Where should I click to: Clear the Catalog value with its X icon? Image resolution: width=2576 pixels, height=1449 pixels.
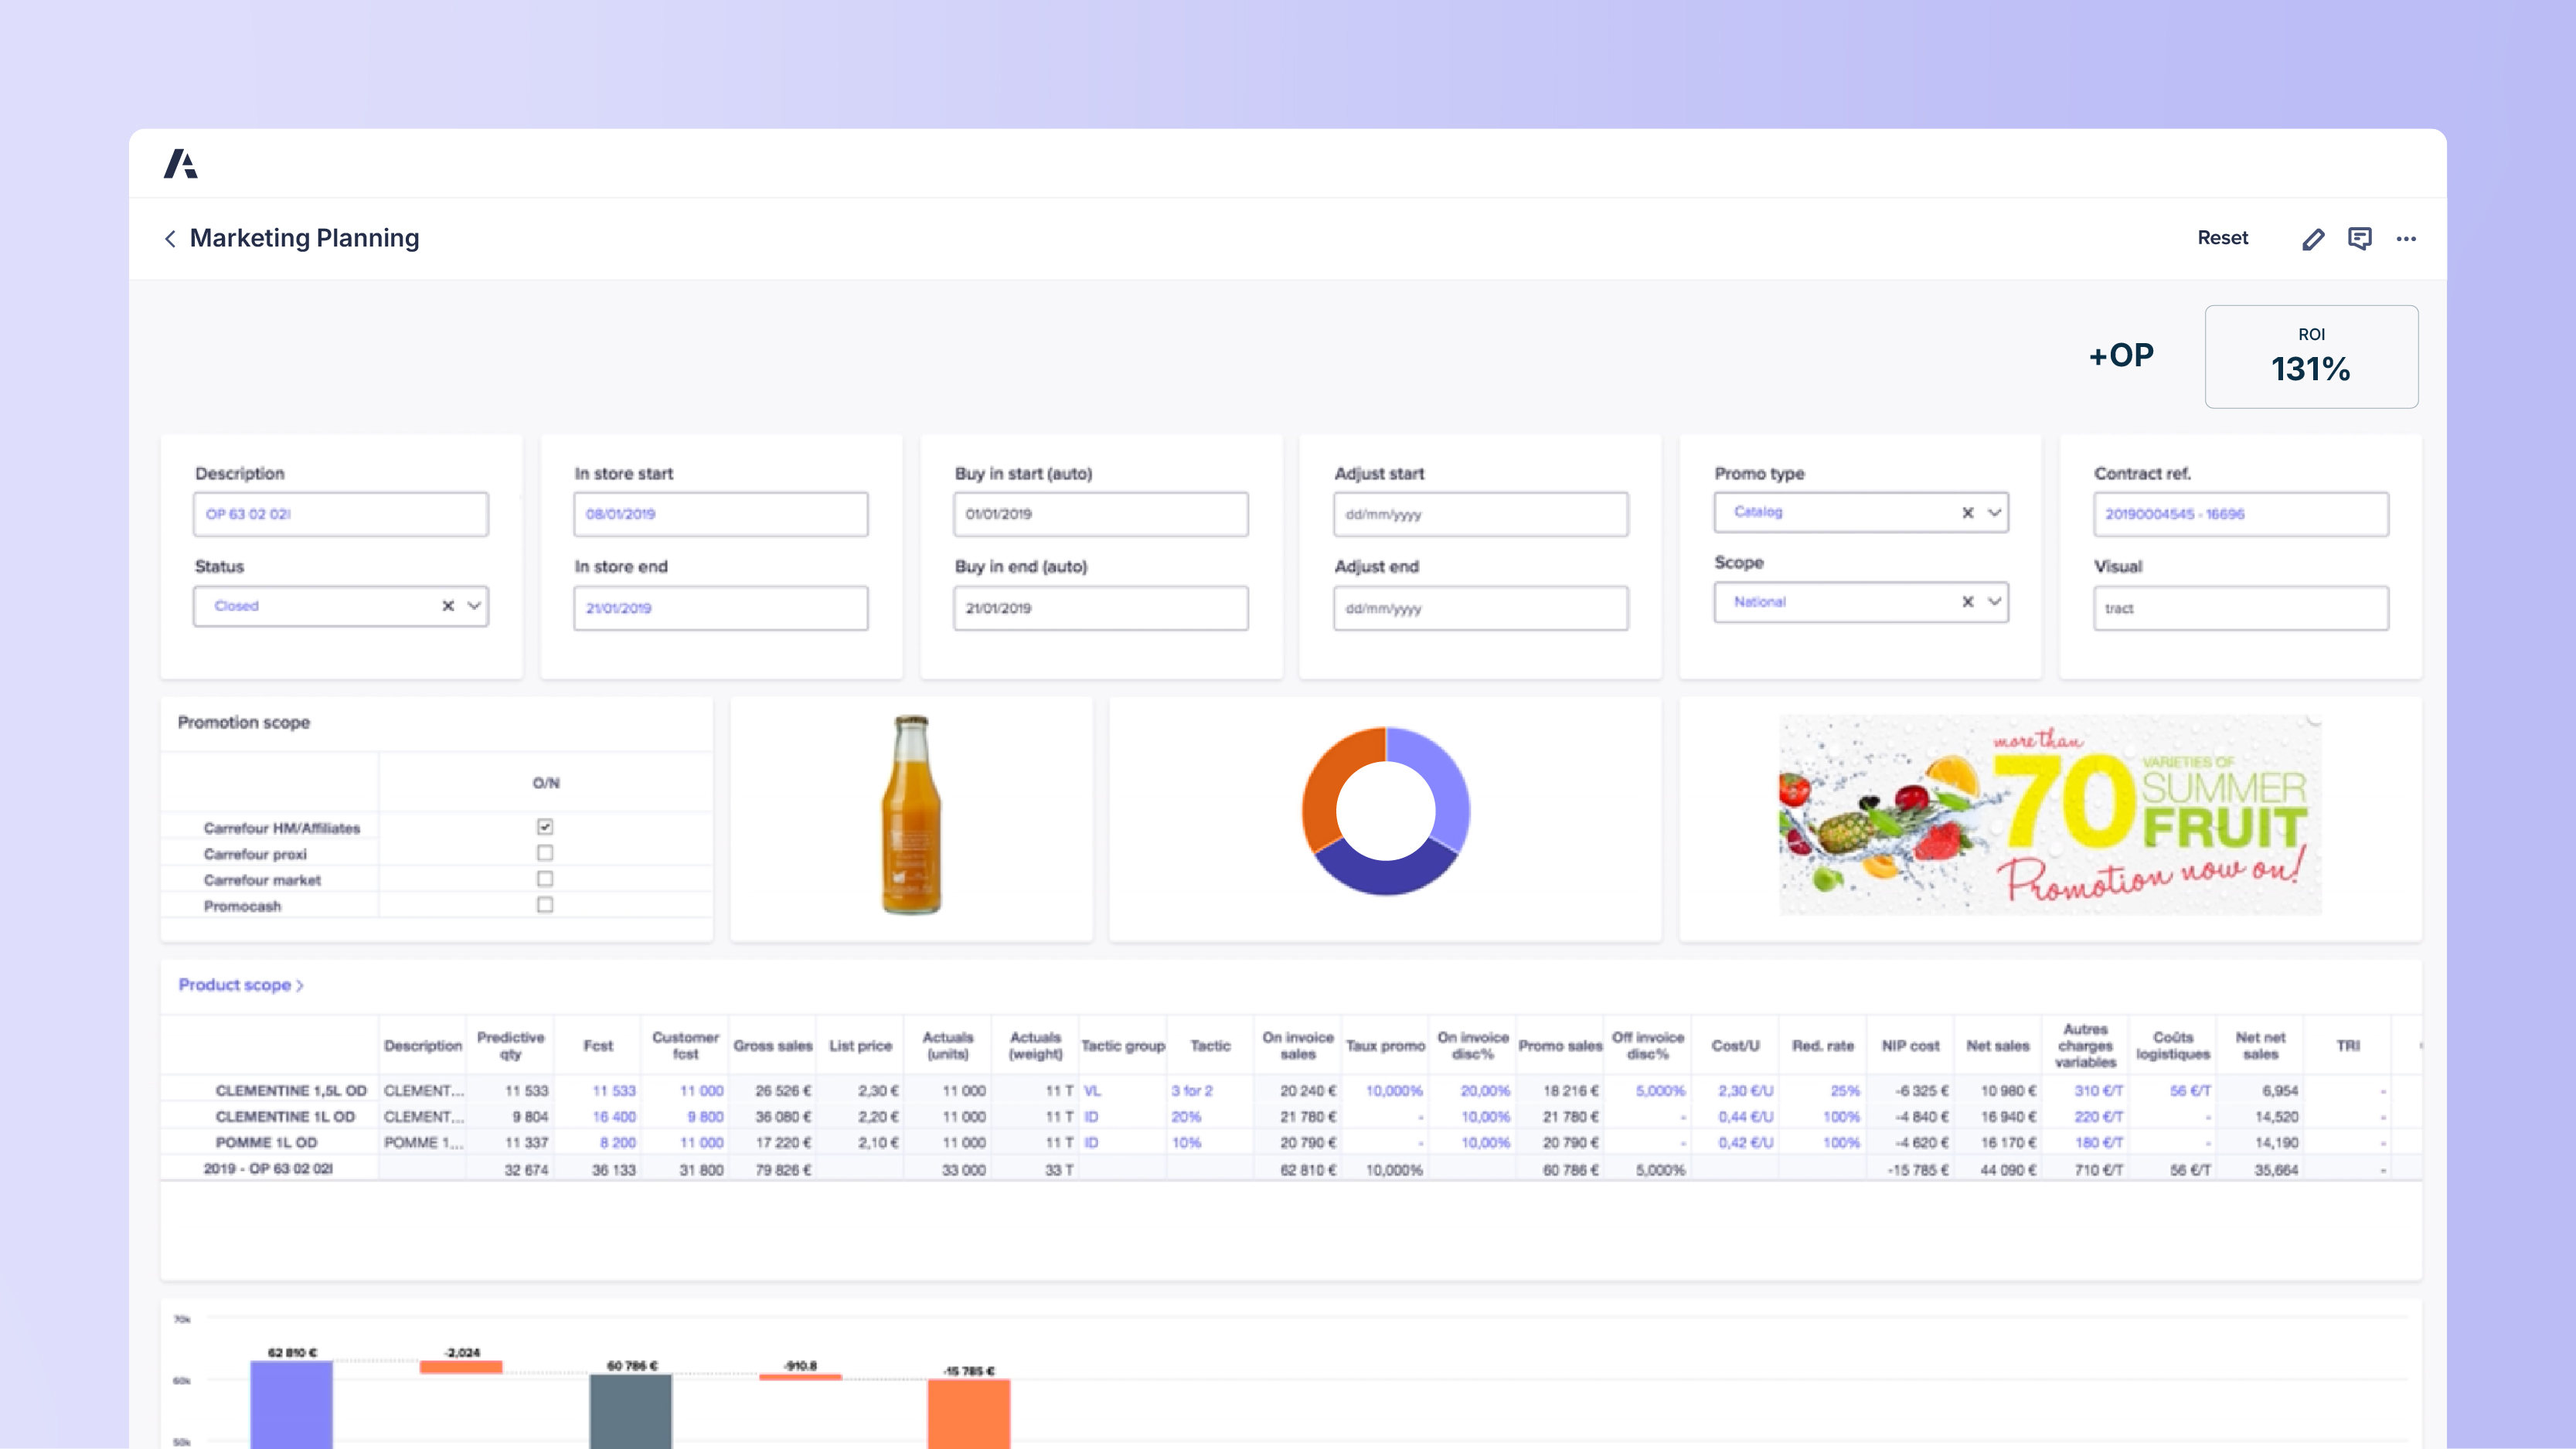(x=1967, y=512)
